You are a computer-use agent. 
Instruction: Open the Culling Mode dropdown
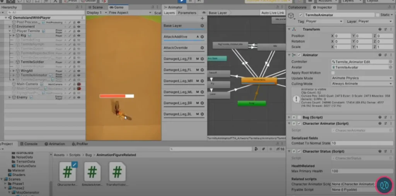tap(361, 84)
